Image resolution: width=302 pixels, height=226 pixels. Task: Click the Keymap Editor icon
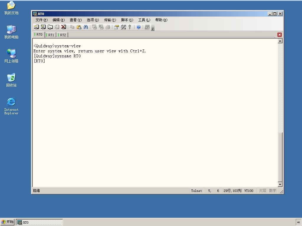click(x=123, y=27)
